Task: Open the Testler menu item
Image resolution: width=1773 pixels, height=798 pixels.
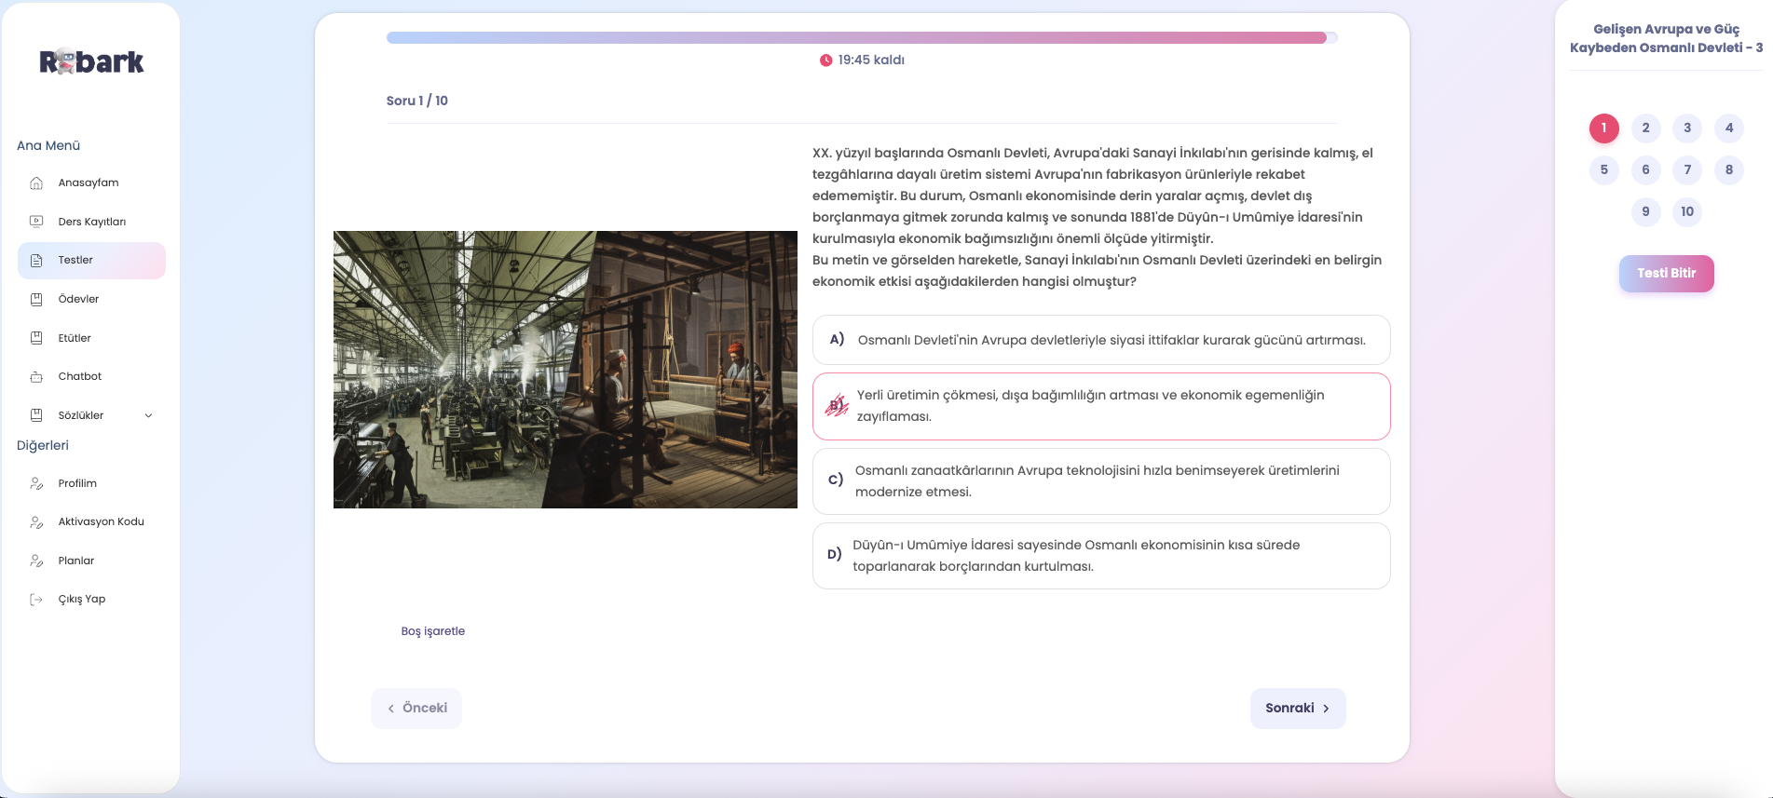Action: [91, 261]
